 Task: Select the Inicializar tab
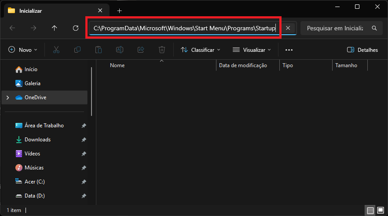(57, 11)
